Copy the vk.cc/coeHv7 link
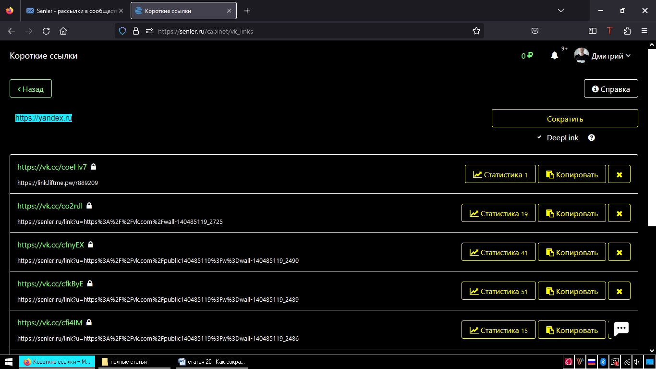This screenshot has width=656, height=369. coord(572,174)
